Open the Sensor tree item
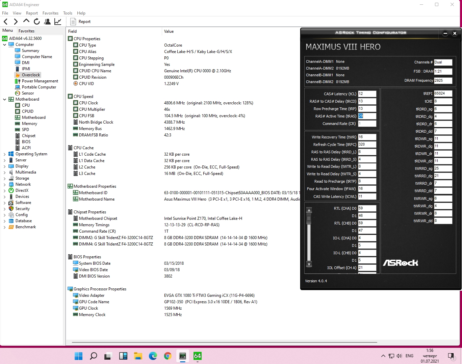This screenshot has height=364, width=462. 28,93
